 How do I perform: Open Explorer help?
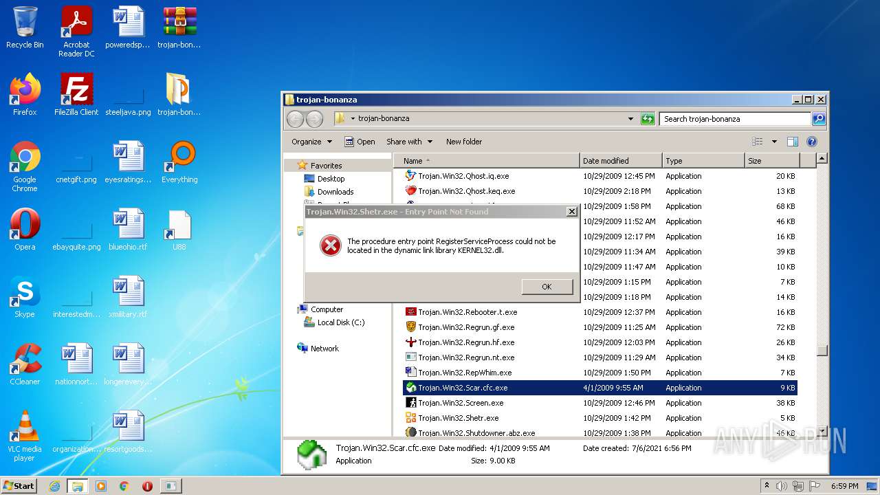pyautogui.click(x=812, y=142)
